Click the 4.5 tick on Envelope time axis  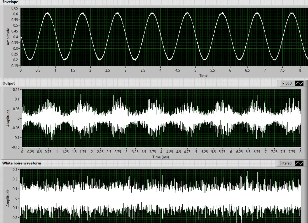[178, 70]
